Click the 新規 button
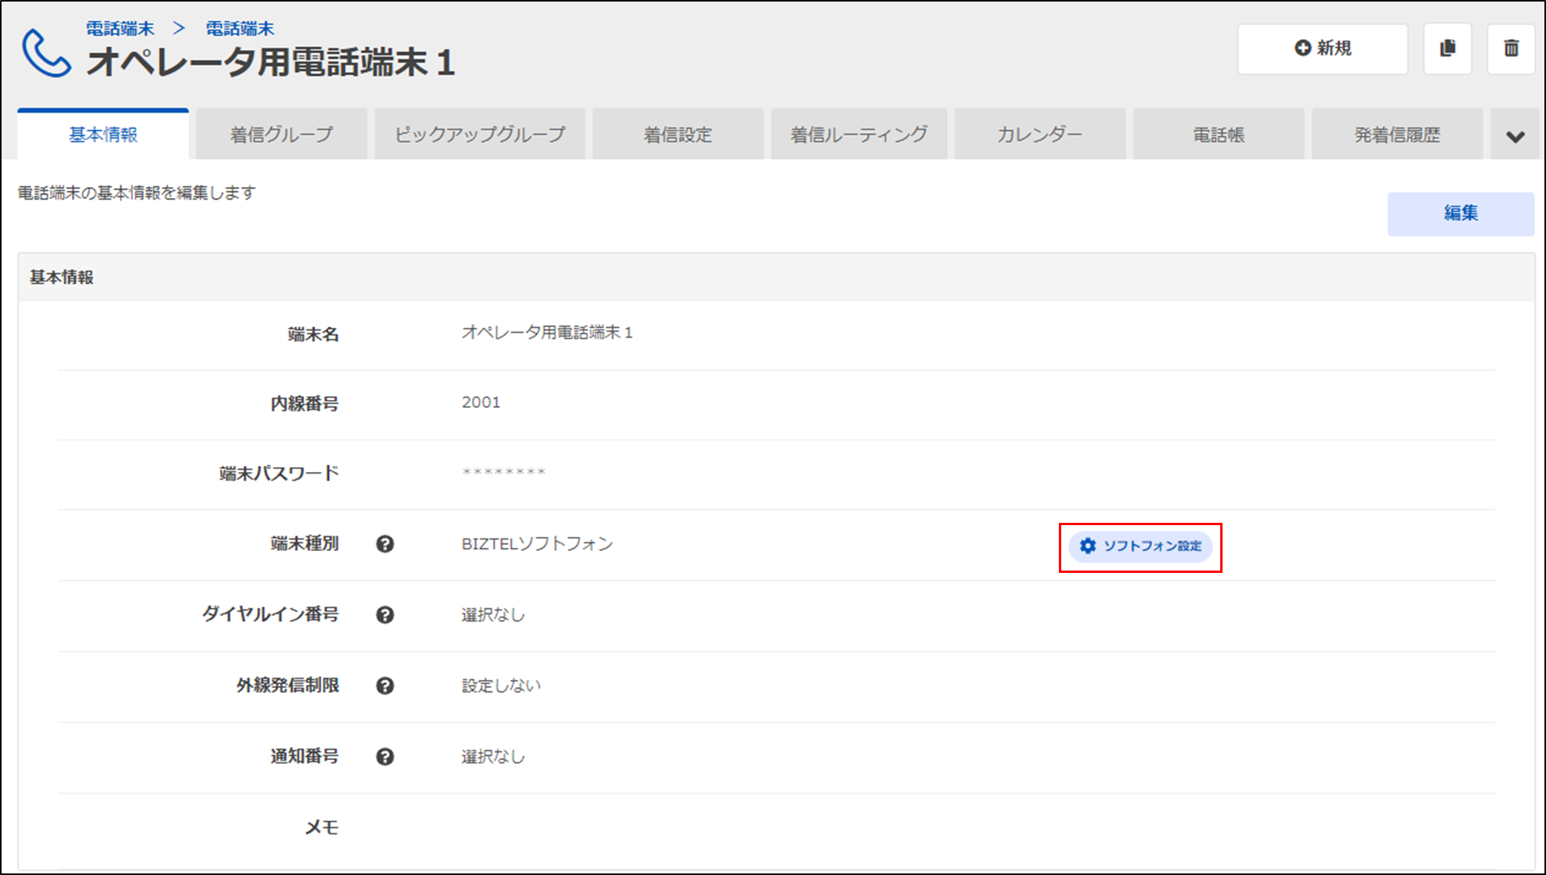The image size is (1546, 875). [1323, 49]
